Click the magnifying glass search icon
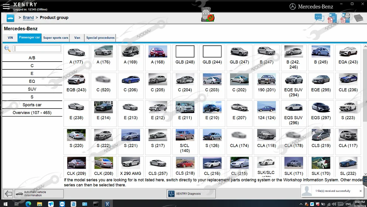Viewport: 367px width, 207px height. [7, 49]
